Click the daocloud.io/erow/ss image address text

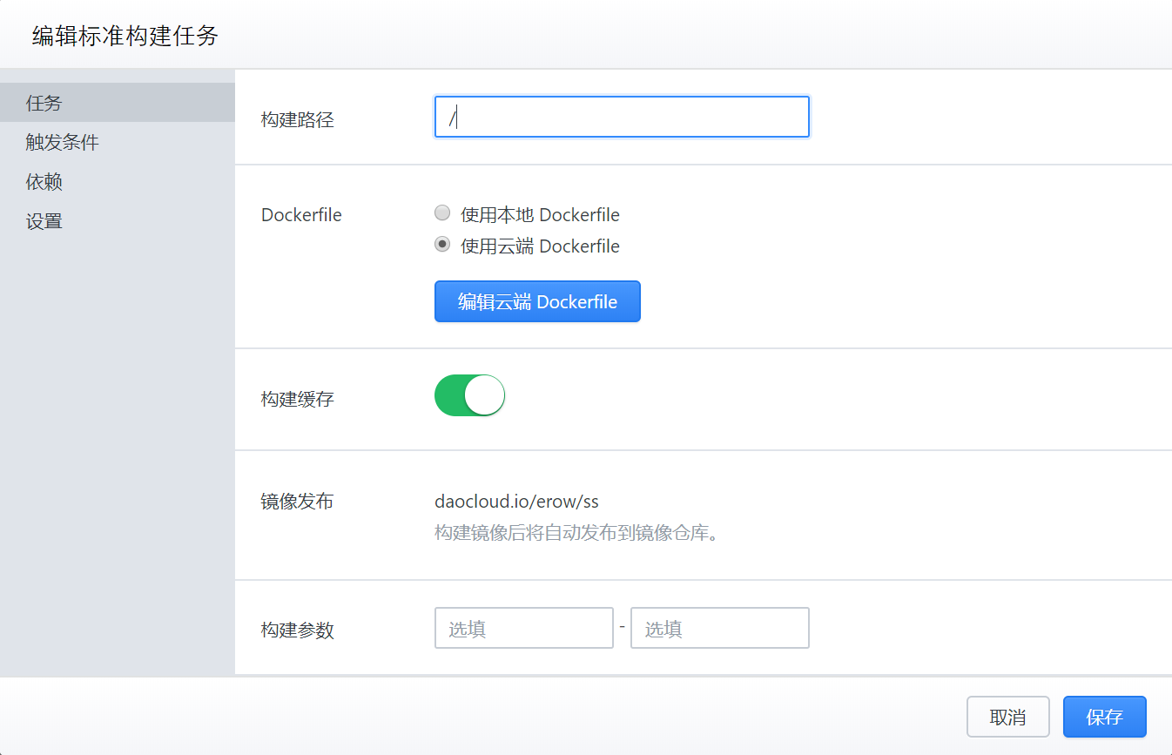pos(516,502)
